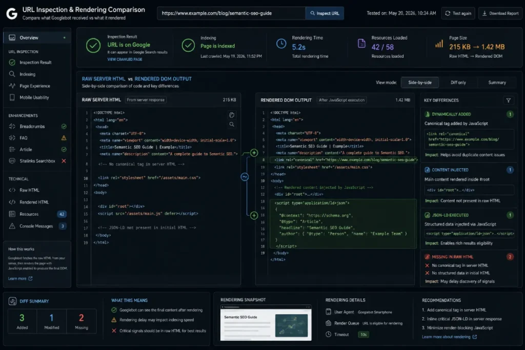Click Test again button
The height and width of the screenshot is (350, 525).
[x=458, y=13]
